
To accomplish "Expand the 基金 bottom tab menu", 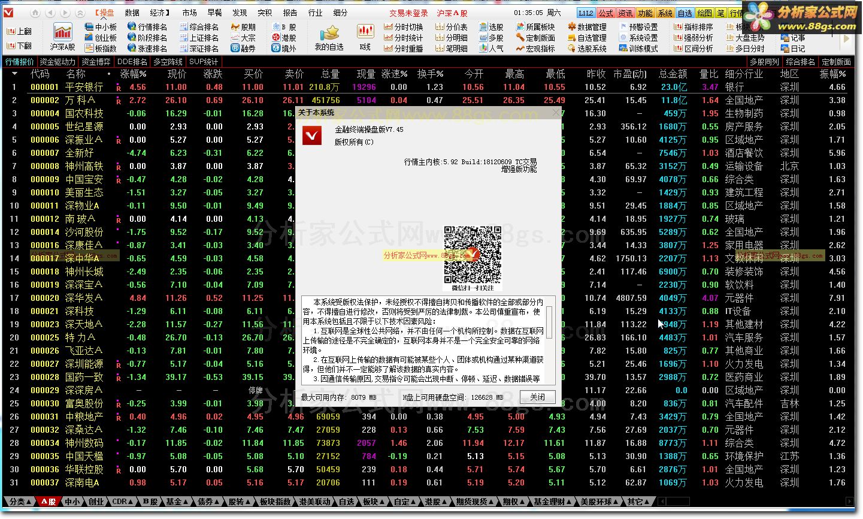I will coord(178,502).
